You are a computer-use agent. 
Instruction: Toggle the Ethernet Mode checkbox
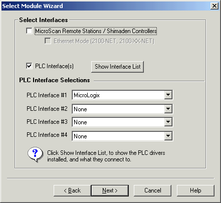pyautogui.click(x=48, y=41)
